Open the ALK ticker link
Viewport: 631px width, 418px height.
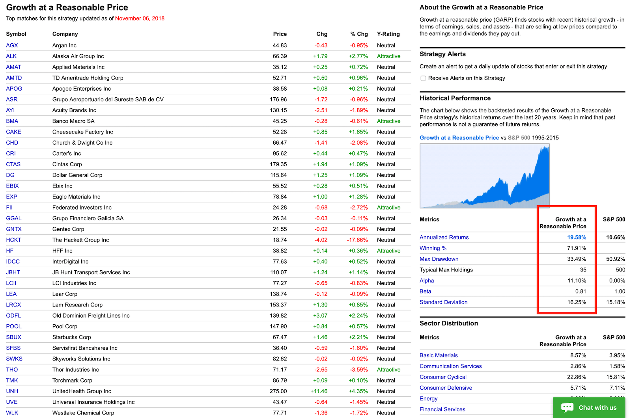point(11,56)
